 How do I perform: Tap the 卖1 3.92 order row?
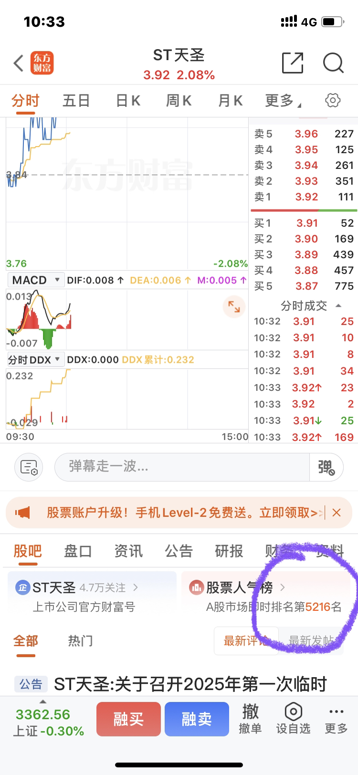(304, 197)
